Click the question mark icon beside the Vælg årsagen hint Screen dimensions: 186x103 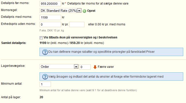[x=45, y=77]
